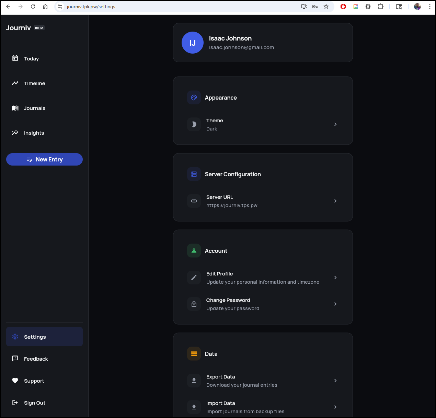Click the Journals book icon
This screenshot has height=418, width=436.
point(15,108)
